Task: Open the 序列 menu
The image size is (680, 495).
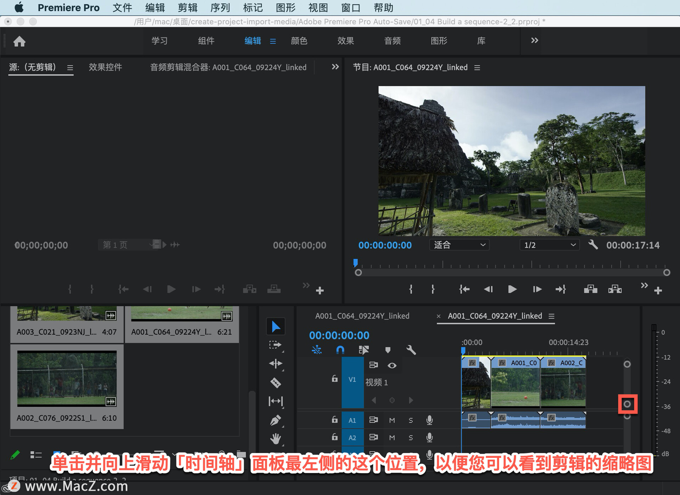Action: pyautogui.click(x=220, y=7)
